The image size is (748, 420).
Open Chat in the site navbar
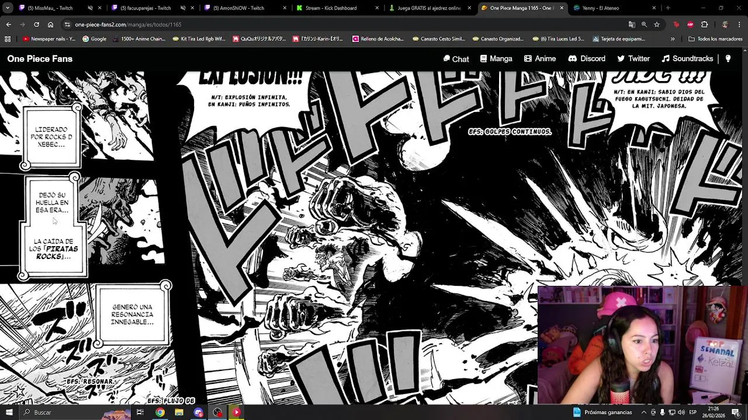pos(456,58)
